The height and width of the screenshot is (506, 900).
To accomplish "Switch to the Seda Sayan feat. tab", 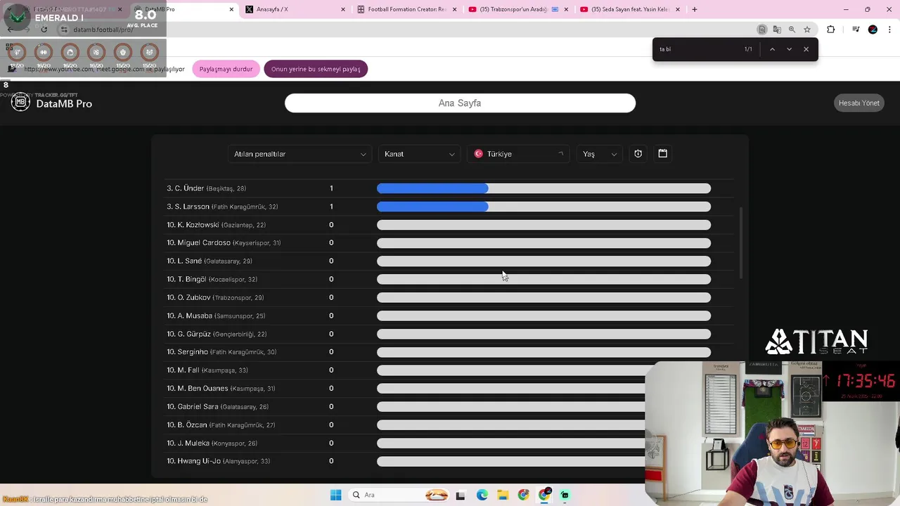I will coord(630,9).
